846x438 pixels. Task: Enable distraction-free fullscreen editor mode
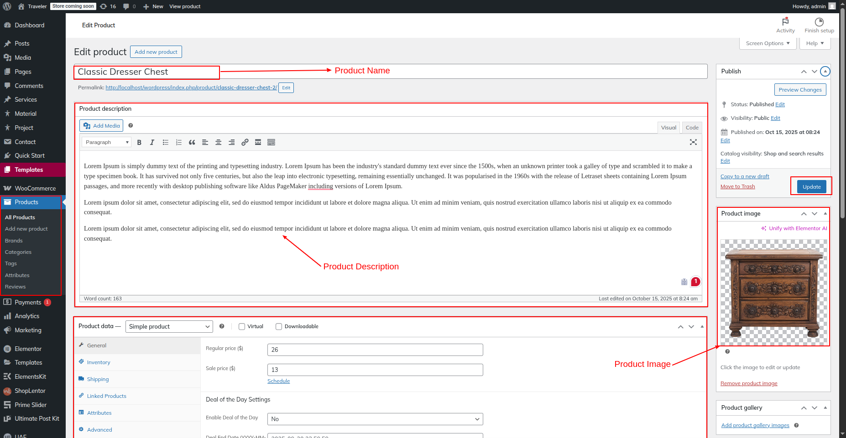point(693,142)
